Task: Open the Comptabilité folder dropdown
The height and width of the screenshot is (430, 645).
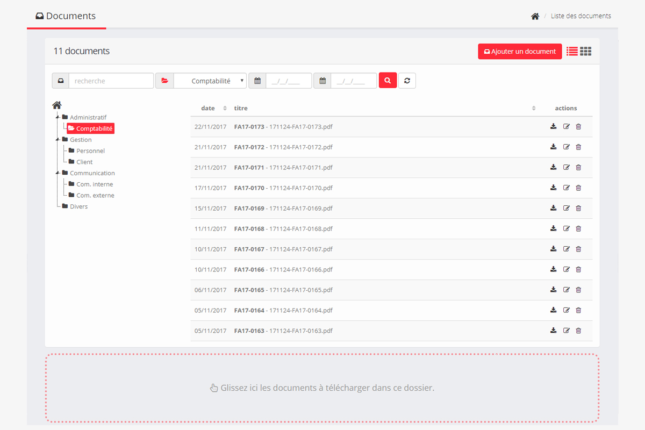Action: click(x=210, y=81)
